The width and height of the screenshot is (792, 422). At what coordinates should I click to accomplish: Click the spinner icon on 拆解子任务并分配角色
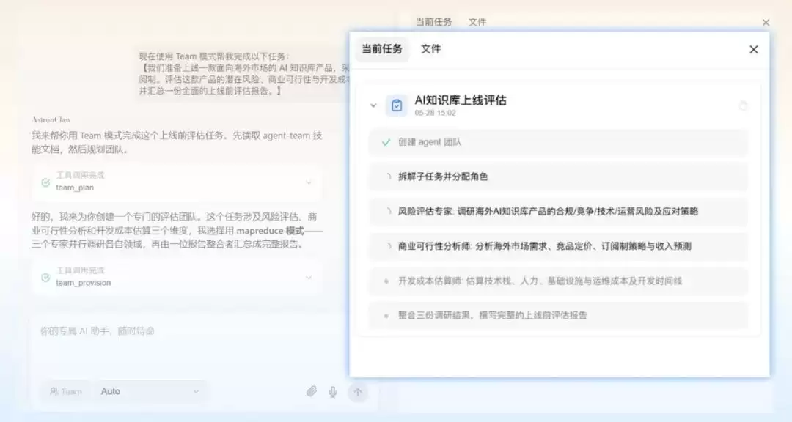click(388, 177)
